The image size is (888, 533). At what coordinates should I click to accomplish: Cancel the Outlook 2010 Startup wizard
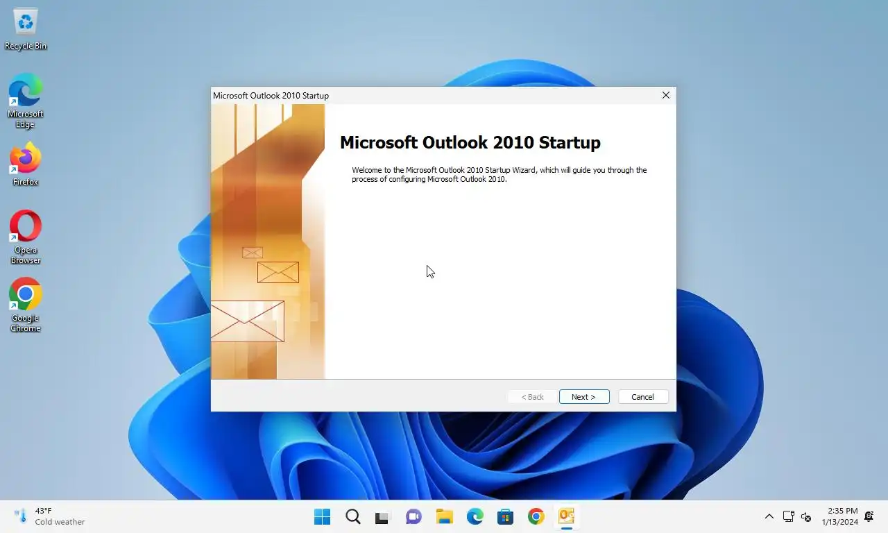pyautogui.click(x=643, y=397)
